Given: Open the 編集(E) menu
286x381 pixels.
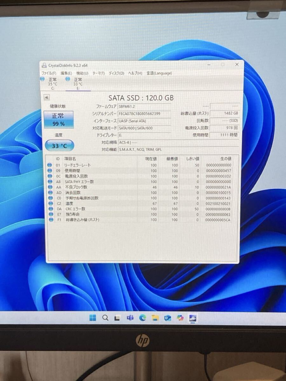Looking at the screenshot, I should click(x=66, y=73).
